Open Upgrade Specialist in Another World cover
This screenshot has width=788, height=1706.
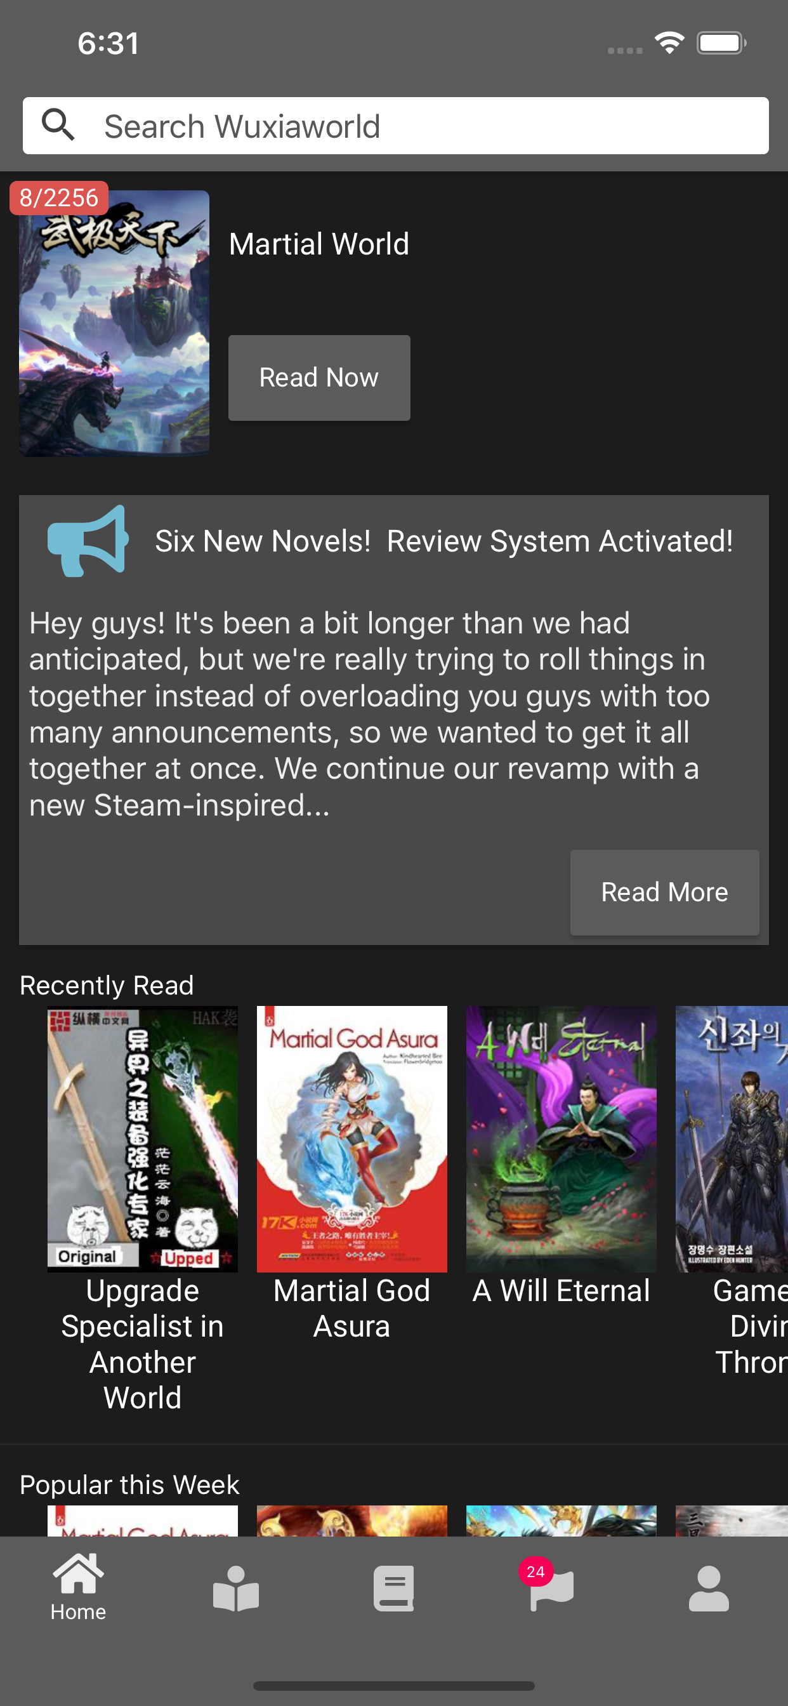pyautogui.click(x=142, y=1139)
